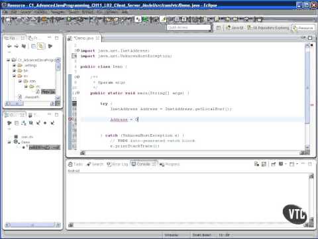This screenshot has height=239, width=318.
Task: Maximize the editor area
Action: pyautogui.click(x=310, y=38)
